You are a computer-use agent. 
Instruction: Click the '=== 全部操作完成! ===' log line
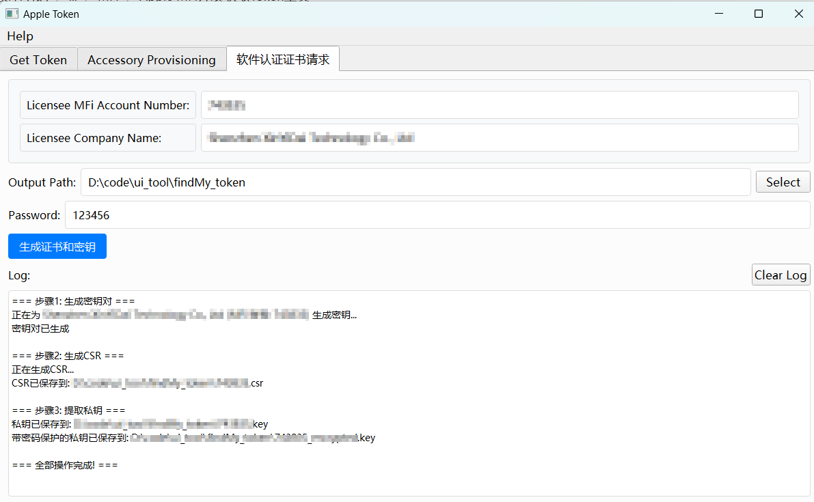click(65, 465)
